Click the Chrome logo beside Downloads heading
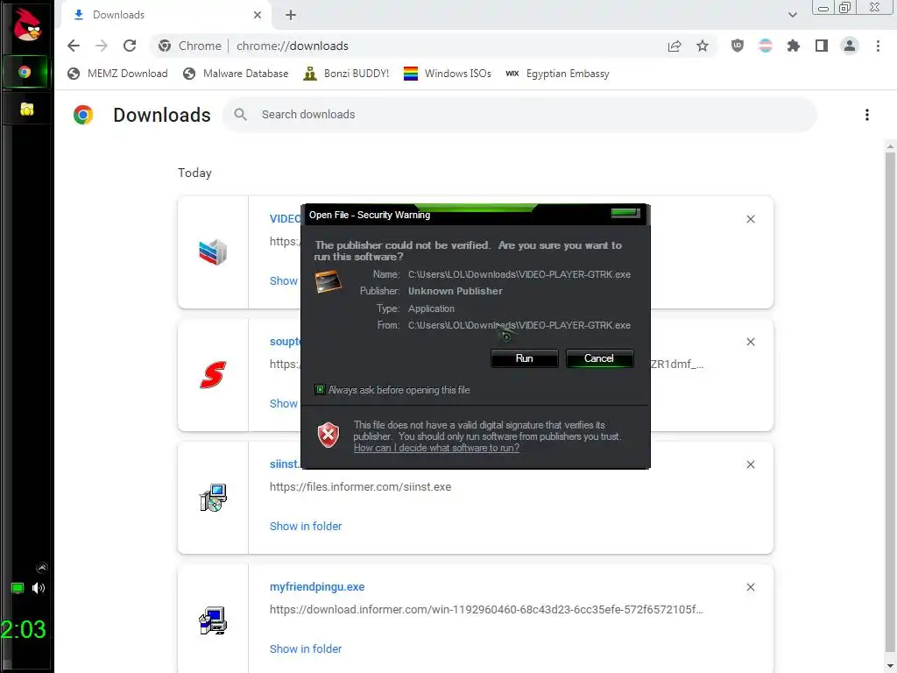 pyautogui.click(x=83, y=115)
